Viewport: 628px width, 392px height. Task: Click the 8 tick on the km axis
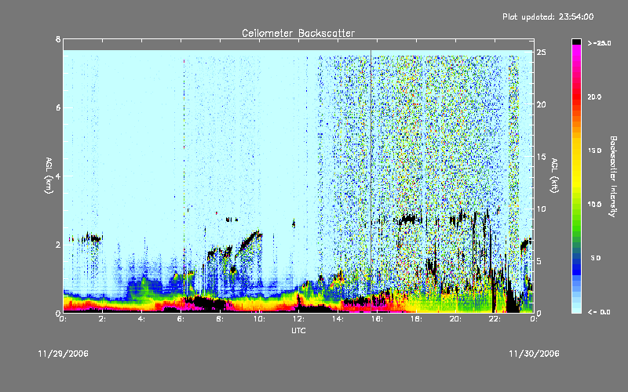pyautogui.click(x=58, y=39)
